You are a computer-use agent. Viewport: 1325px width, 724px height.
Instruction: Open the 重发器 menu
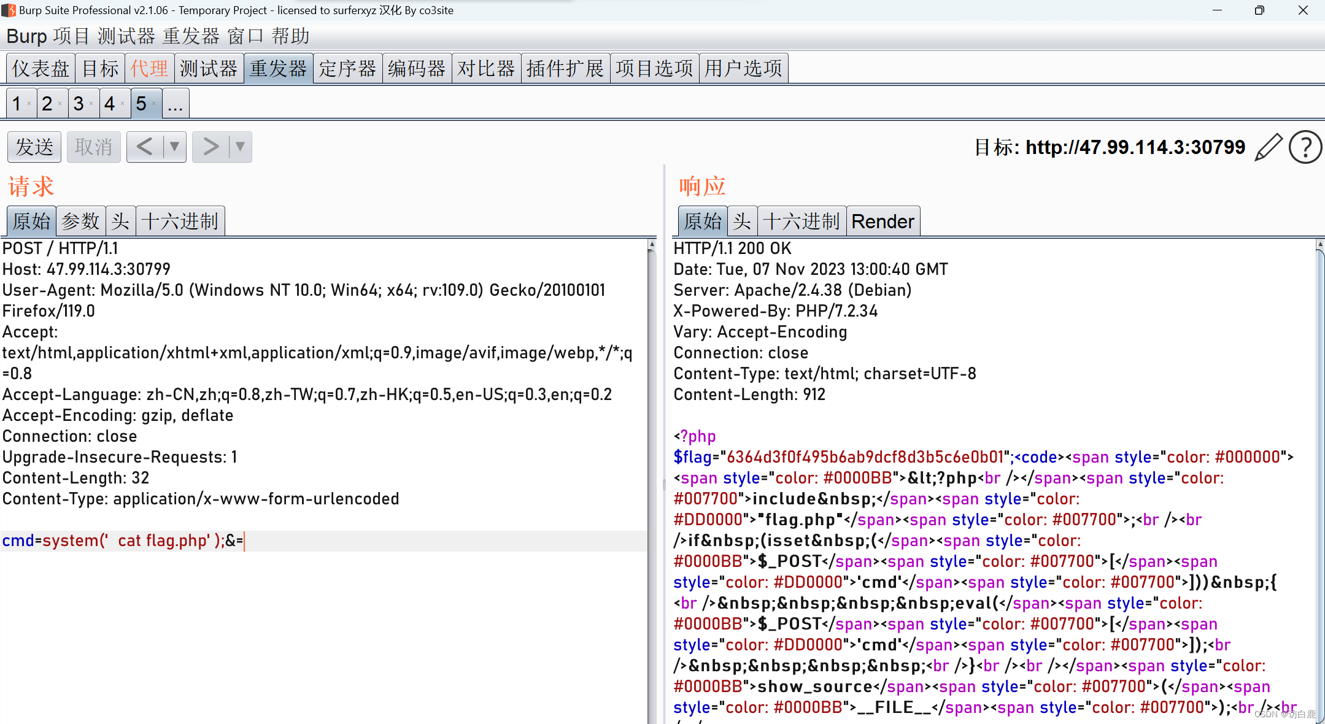coord(191,36)
